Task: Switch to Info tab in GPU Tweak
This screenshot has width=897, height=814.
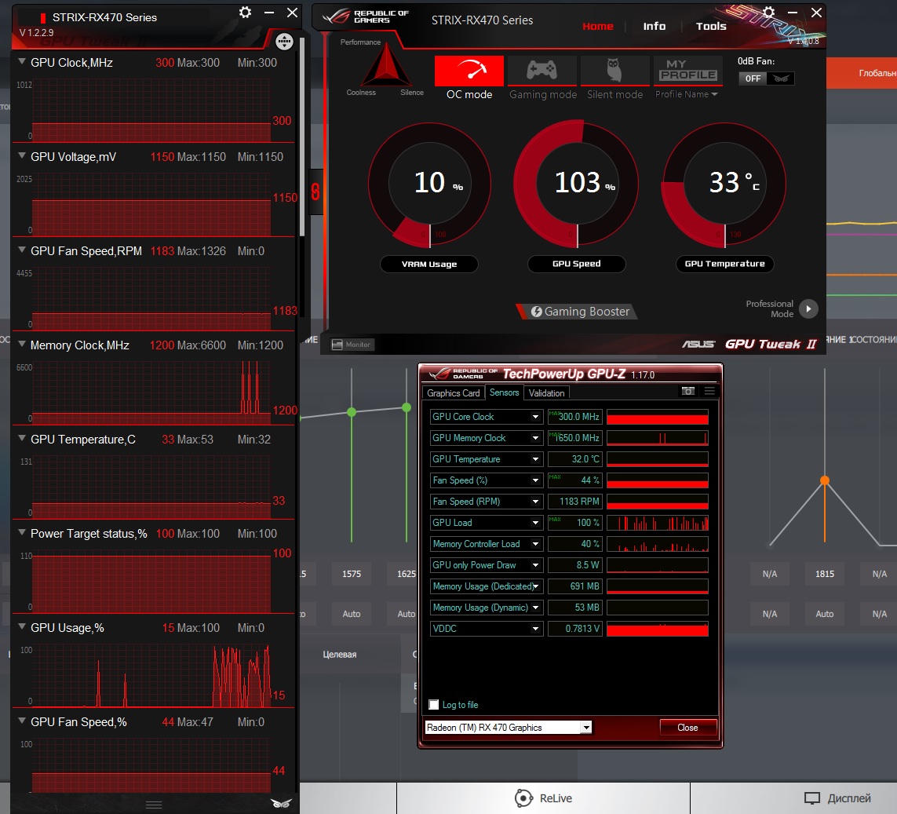Action: click(x=654, y=27)
